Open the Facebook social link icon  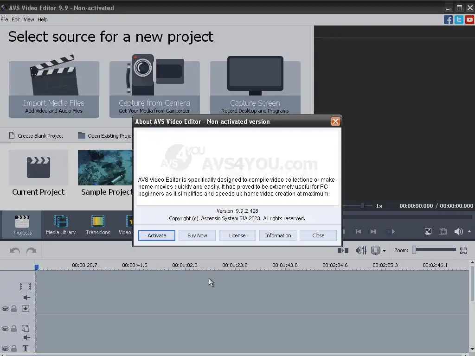click(x=448, y=19)
